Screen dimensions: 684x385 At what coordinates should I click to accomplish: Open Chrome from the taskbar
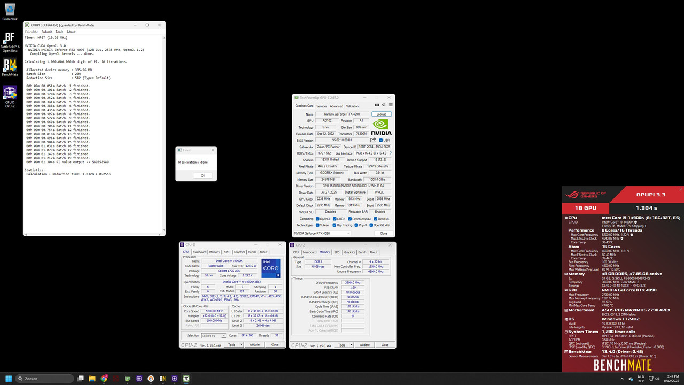[x=104, y=378]
